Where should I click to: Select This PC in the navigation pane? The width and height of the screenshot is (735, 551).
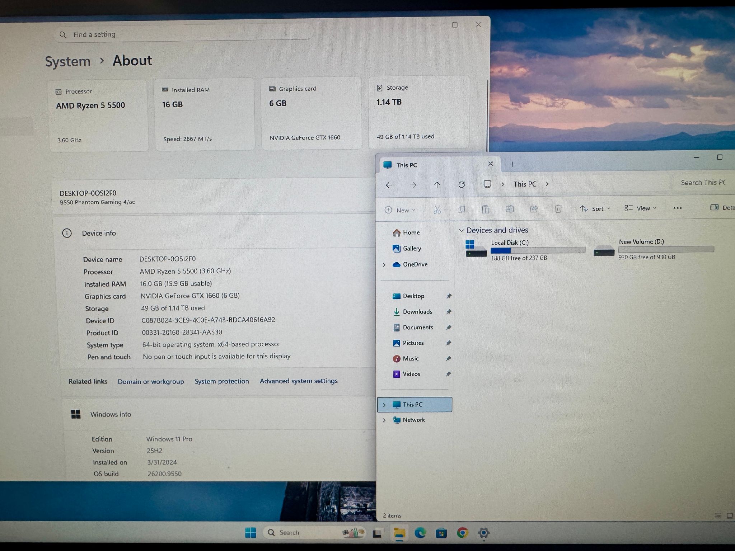coord(415,405)
